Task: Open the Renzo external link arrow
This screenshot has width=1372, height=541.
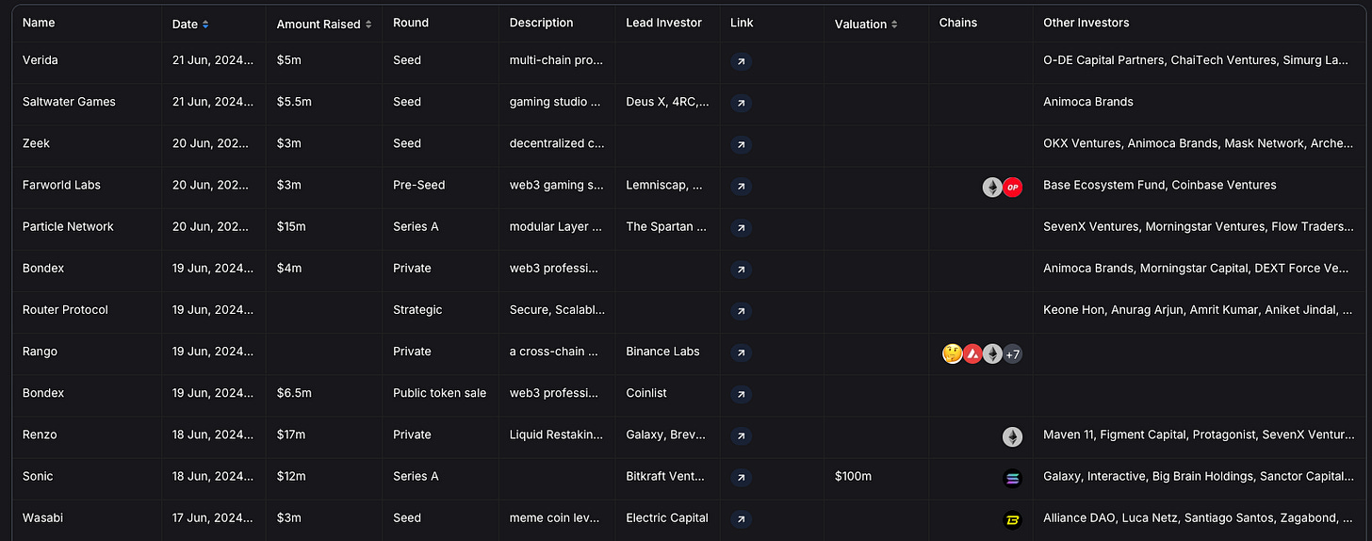Action: 742,435
